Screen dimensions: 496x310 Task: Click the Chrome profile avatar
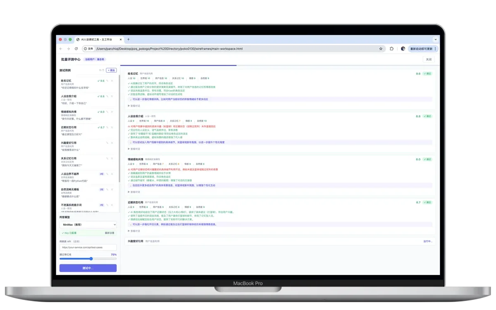click(x=403, y=49)
